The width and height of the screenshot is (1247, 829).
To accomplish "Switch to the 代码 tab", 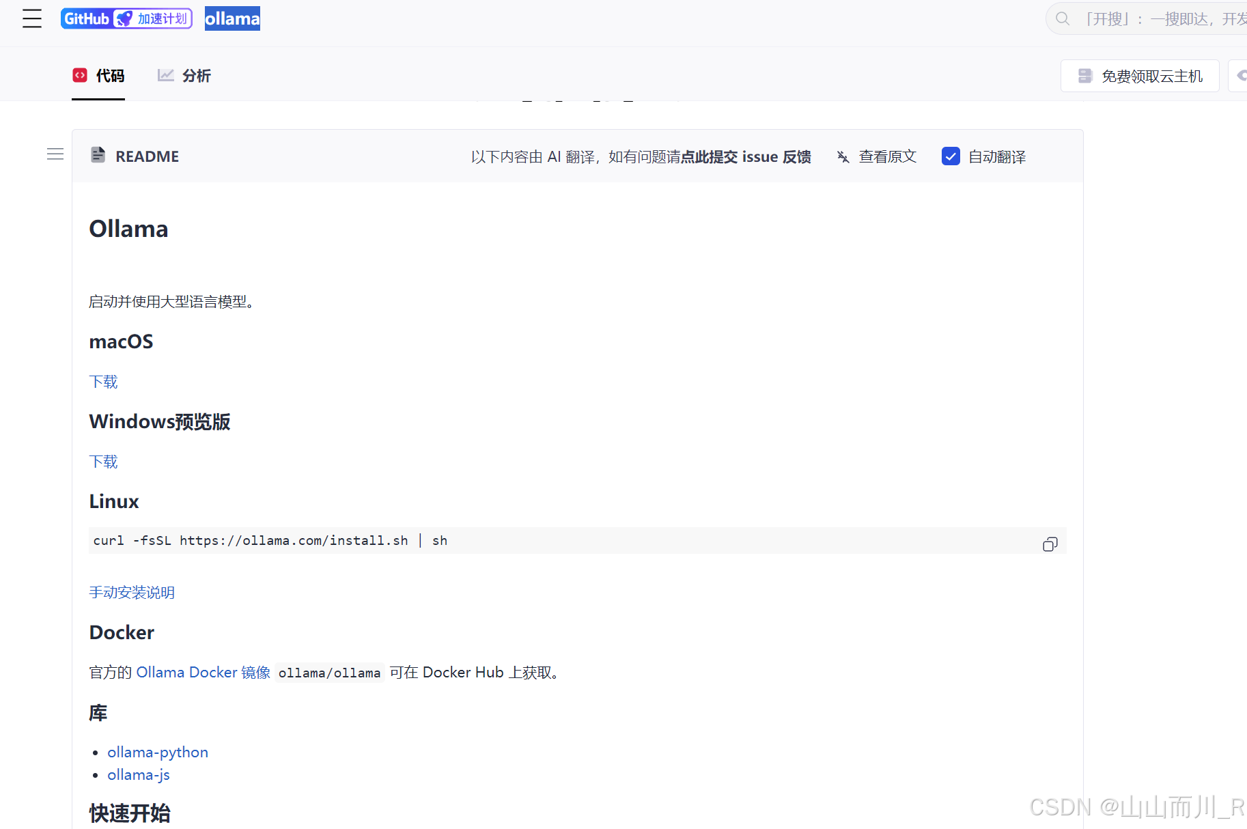I will (98, 76).
